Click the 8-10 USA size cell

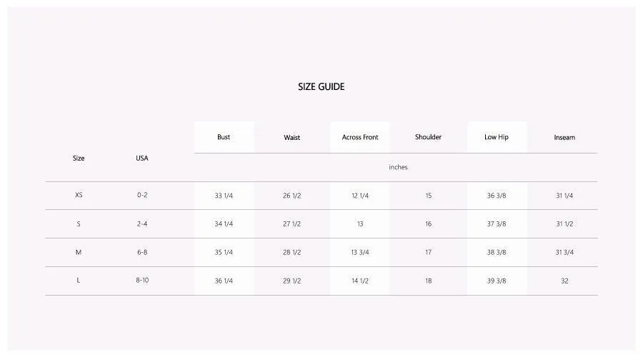(x=142, y=281)
